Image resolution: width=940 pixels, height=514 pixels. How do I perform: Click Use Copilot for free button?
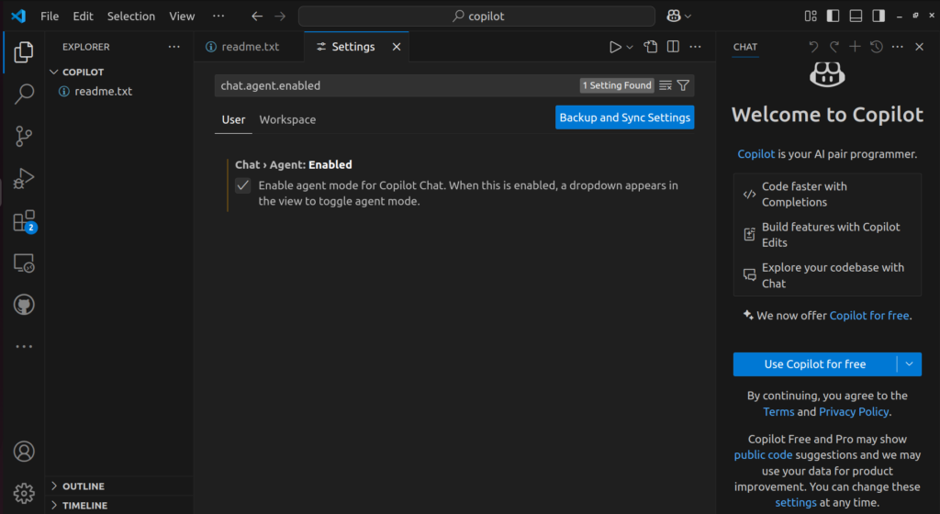pos(815,364)
